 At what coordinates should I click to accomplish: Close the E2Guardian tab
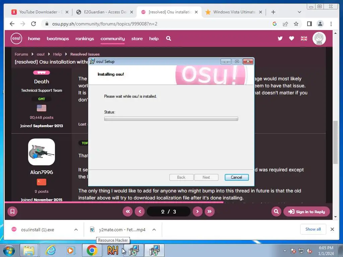tap(132, 12)
